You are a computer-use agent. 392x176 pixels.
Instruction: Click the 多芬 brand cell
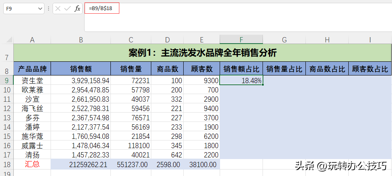[32, 117]
